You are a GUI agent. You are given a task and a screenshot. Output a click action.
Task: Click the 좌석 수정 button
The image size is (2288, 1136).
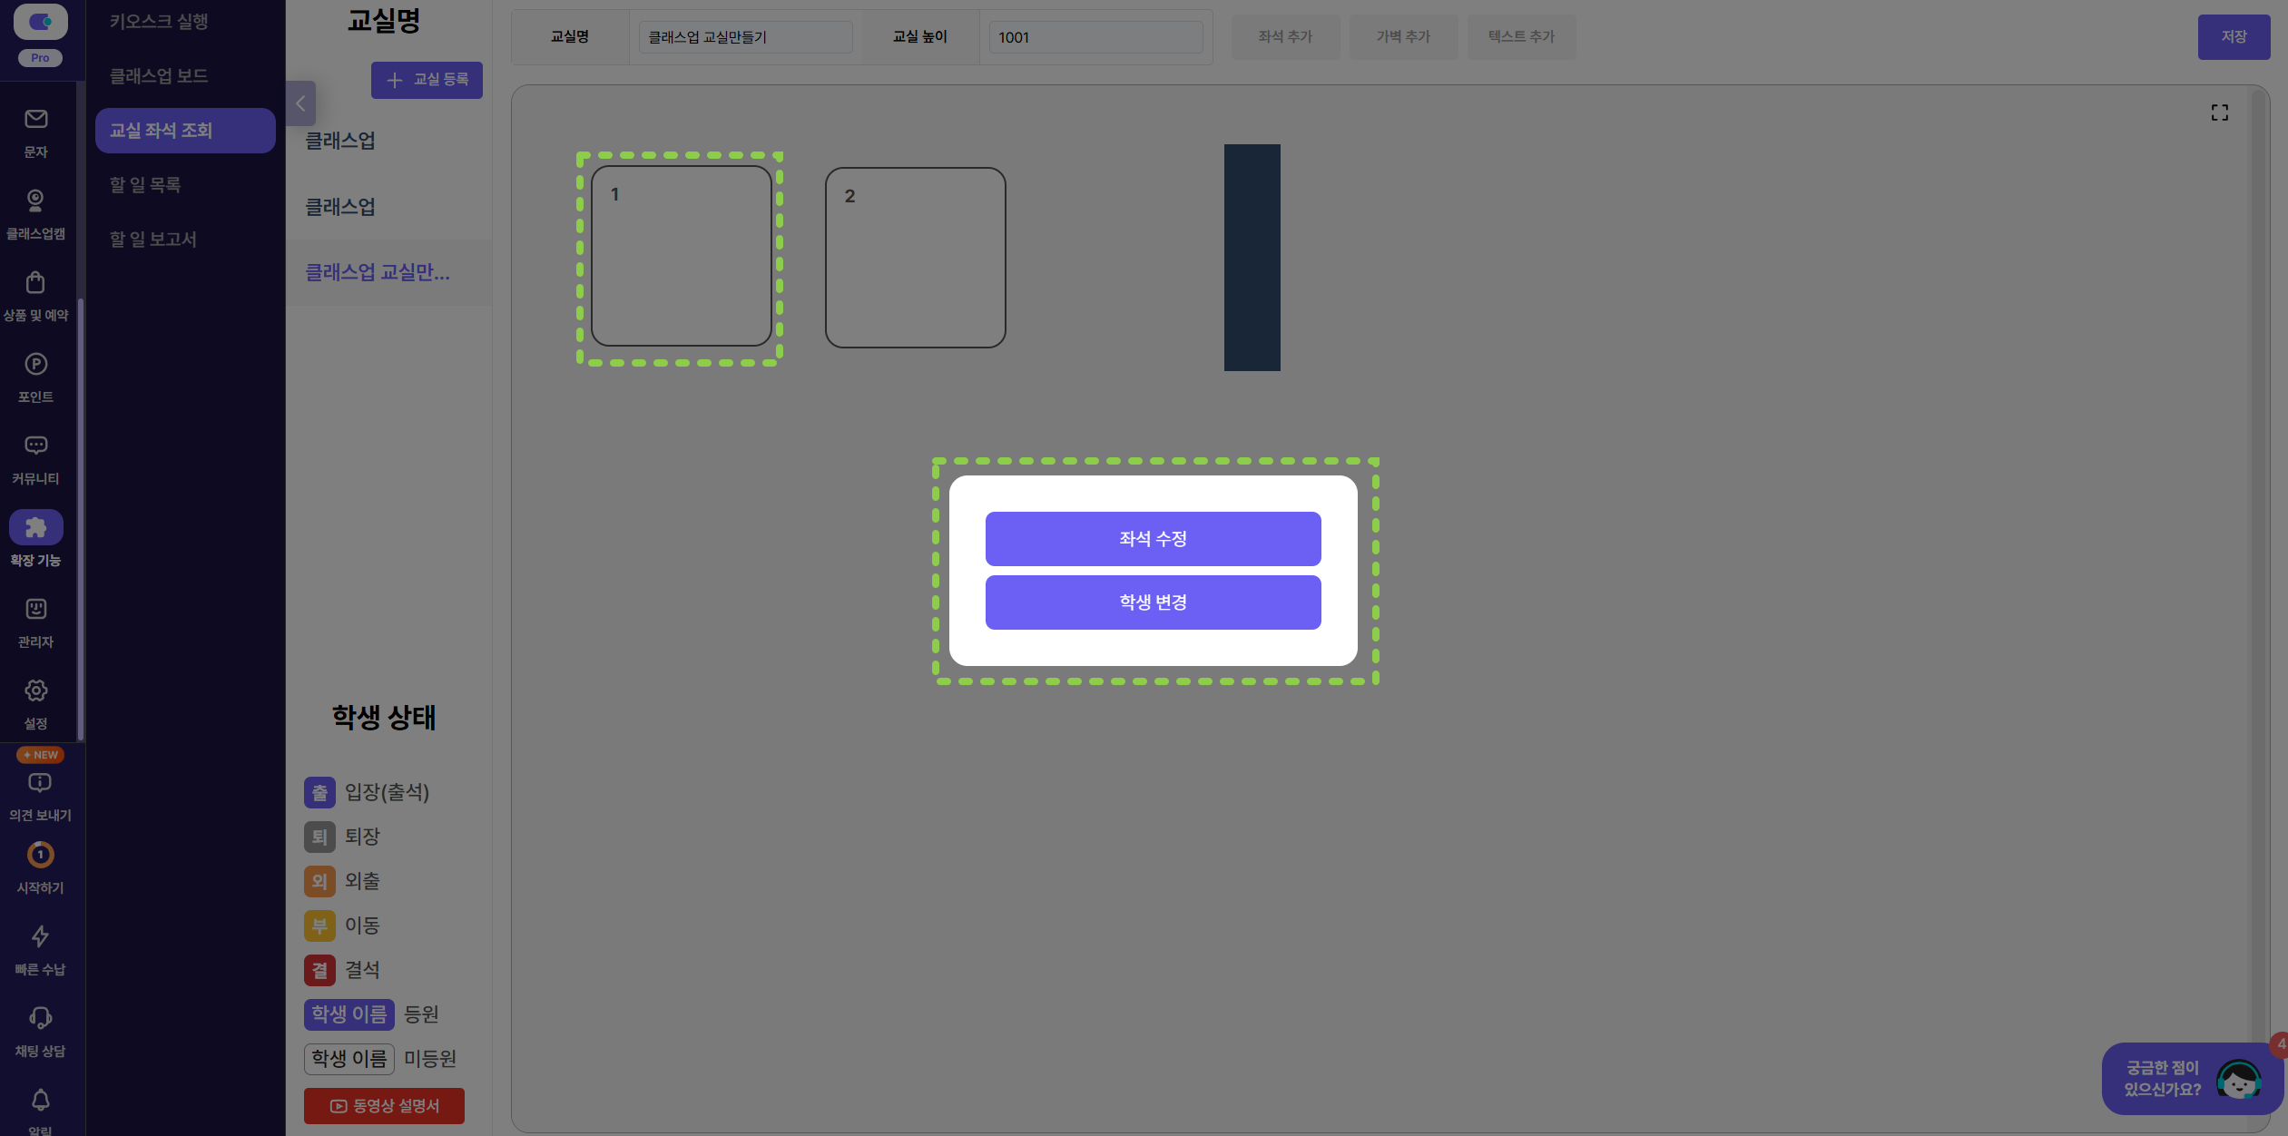(x=1153, y=539)
